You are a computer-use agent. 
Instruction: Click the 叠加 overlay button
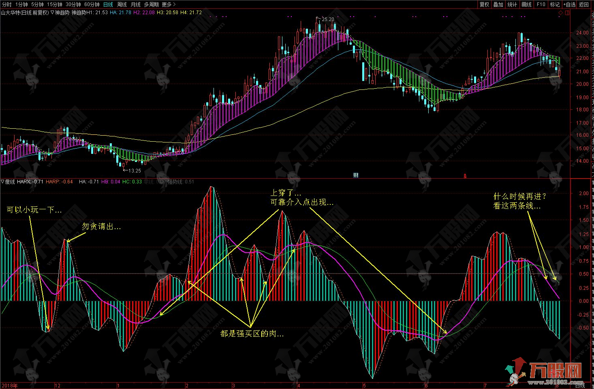coord(498,4)
